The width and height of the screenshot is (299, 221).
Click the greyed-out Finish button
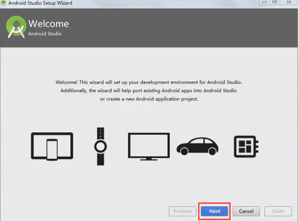coord(278,211)
